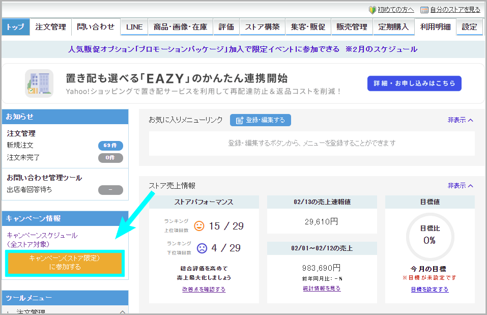Click キャンペーン(ストア限定)に参加する orange button

click(x=65, y=263)
